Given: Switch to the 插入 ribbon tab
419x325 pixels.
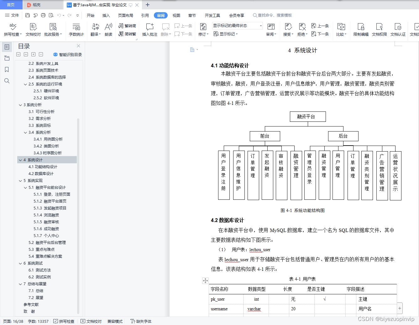Looking at the screenshot, I should pyautogui.click(x=106, y=15).
